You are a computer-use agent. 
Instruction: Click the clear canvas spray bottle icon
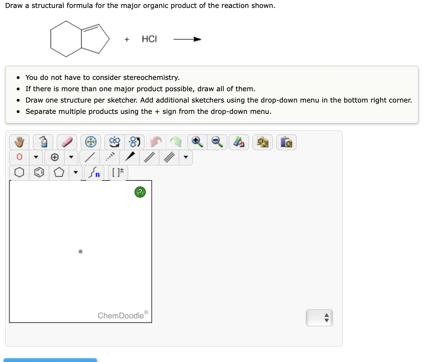(43, 142)
